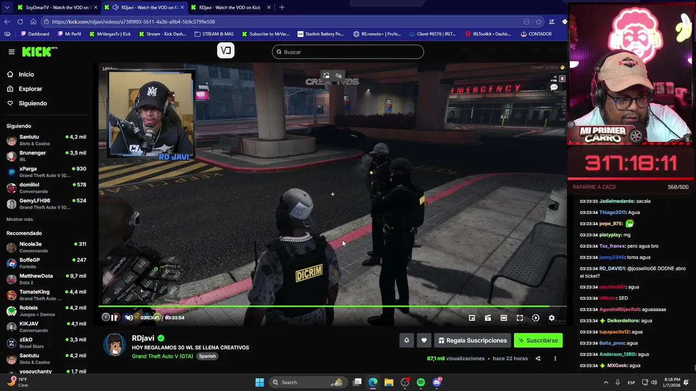Show hidden system tray icons
The width and height of the screenshot is (696, 391).
coord(606,382)
